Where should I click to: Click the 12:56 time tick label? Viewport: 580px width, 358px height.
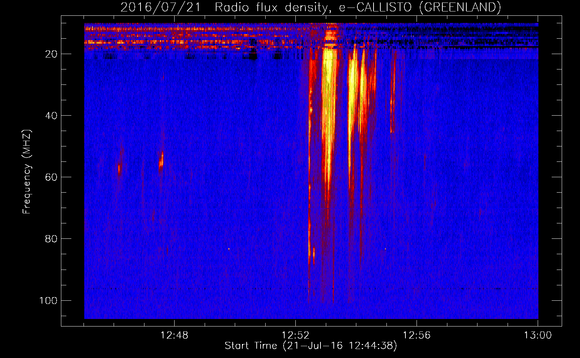point(417,335)
